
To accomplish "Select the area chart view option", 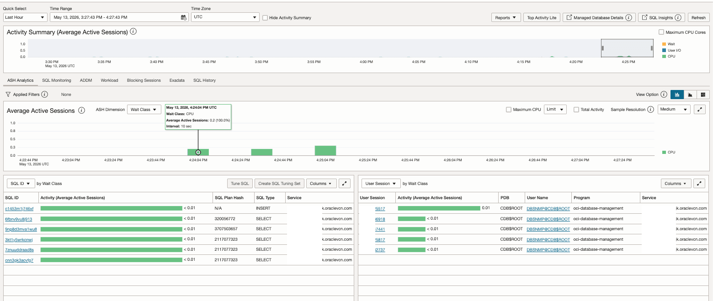I will pos(690,95).
